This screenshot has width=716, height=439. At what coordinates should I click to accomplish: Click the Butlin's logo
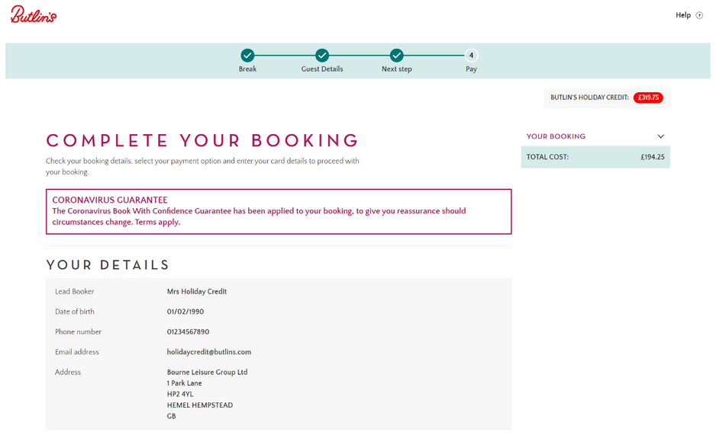coord(34,14)
